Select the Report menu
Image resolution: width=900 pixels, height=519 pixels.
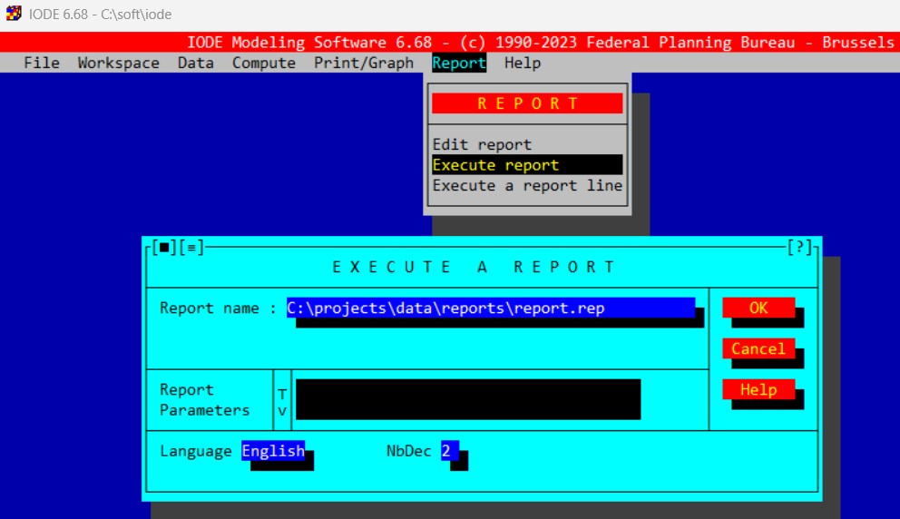click(459, 64)
